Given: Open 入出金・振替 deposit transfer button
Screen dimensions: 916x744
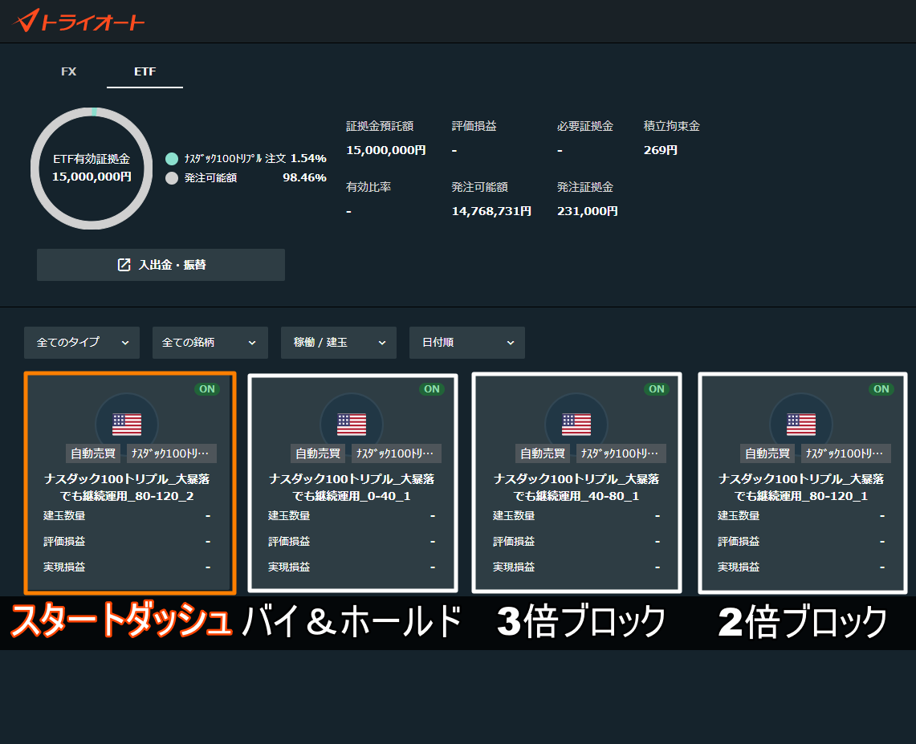Looking at the screenshot, I should (x=161, y=265).
